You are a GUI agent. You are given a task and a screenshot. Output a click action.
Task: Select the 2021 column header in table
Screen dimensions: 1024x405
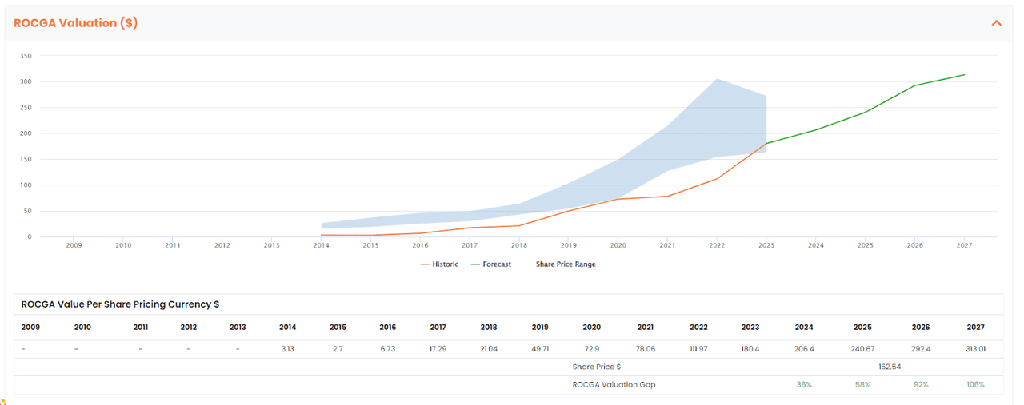coord(645,328)
